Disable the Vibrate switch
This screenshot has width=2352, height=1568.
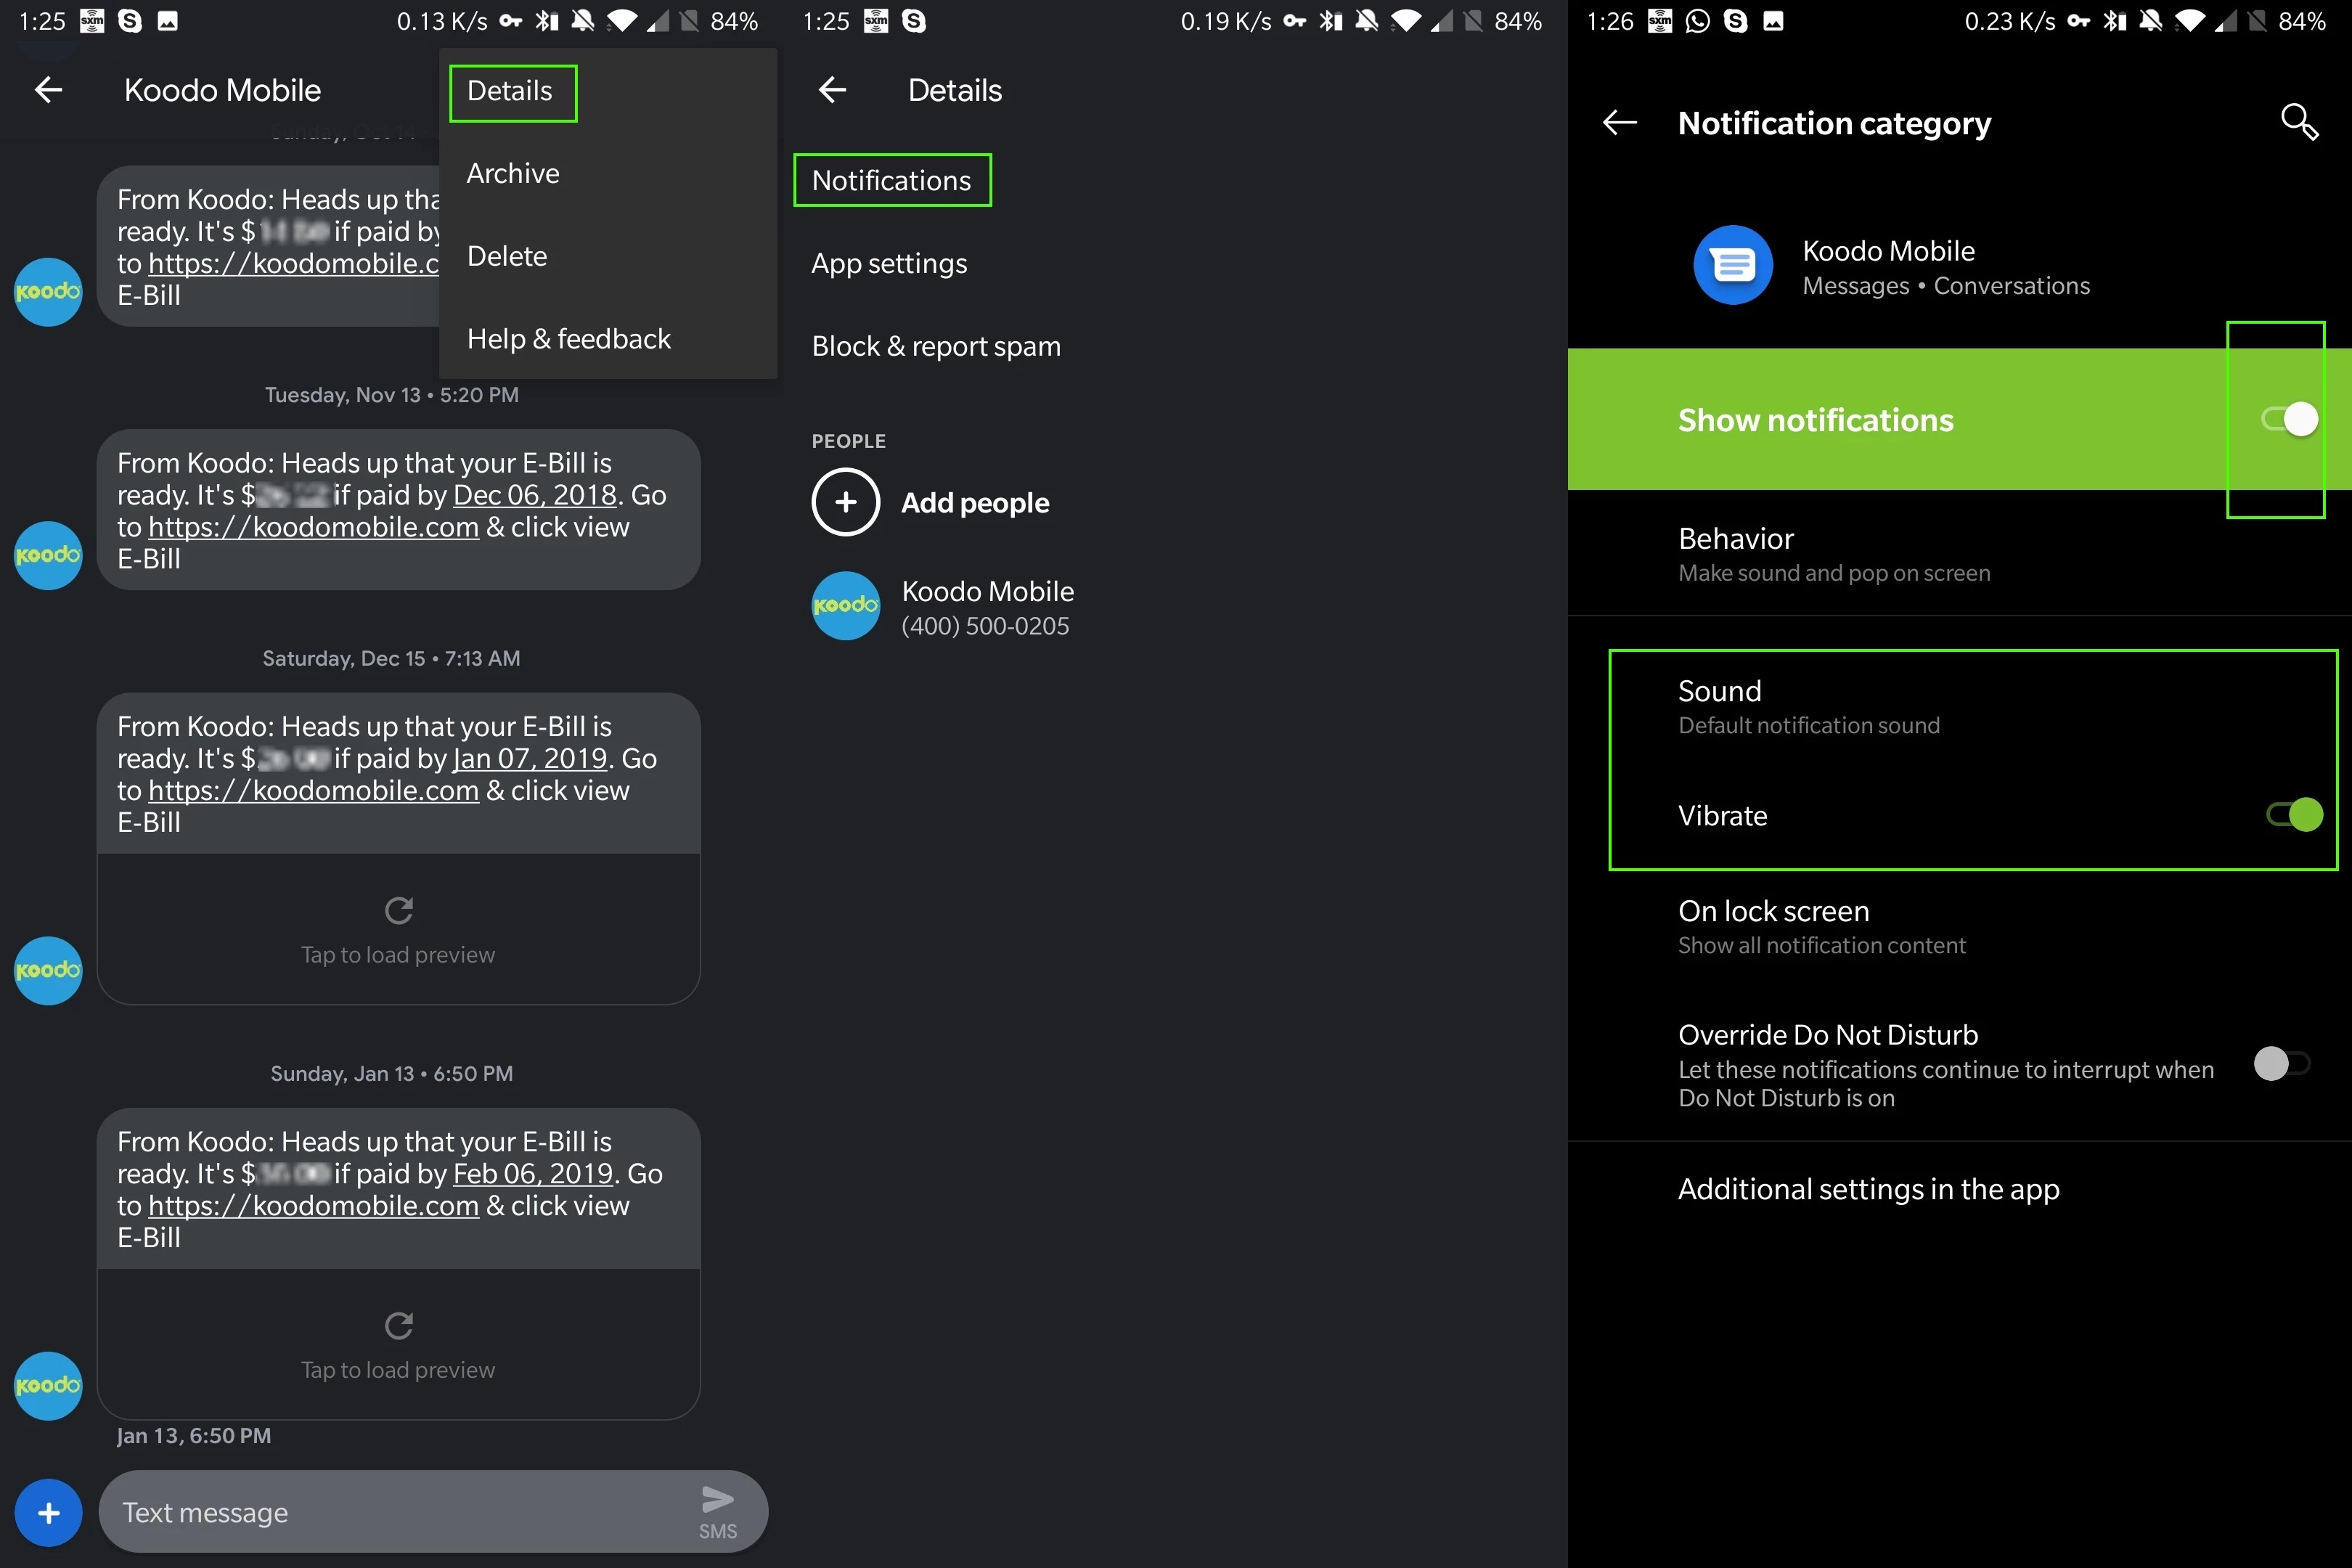[2293, 815]
